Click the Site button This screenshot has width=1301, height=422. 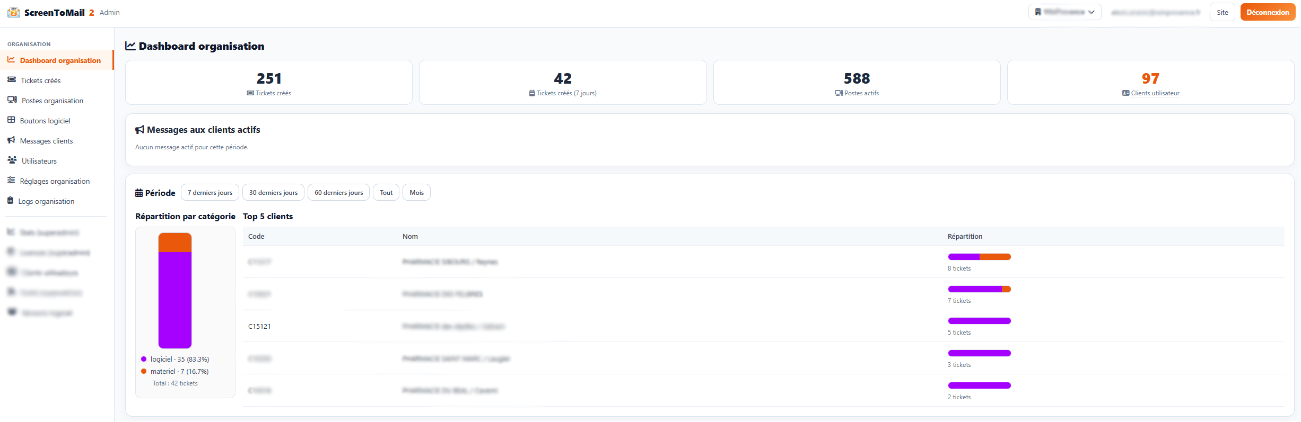pyautogui.click(x=1223, y=12)
